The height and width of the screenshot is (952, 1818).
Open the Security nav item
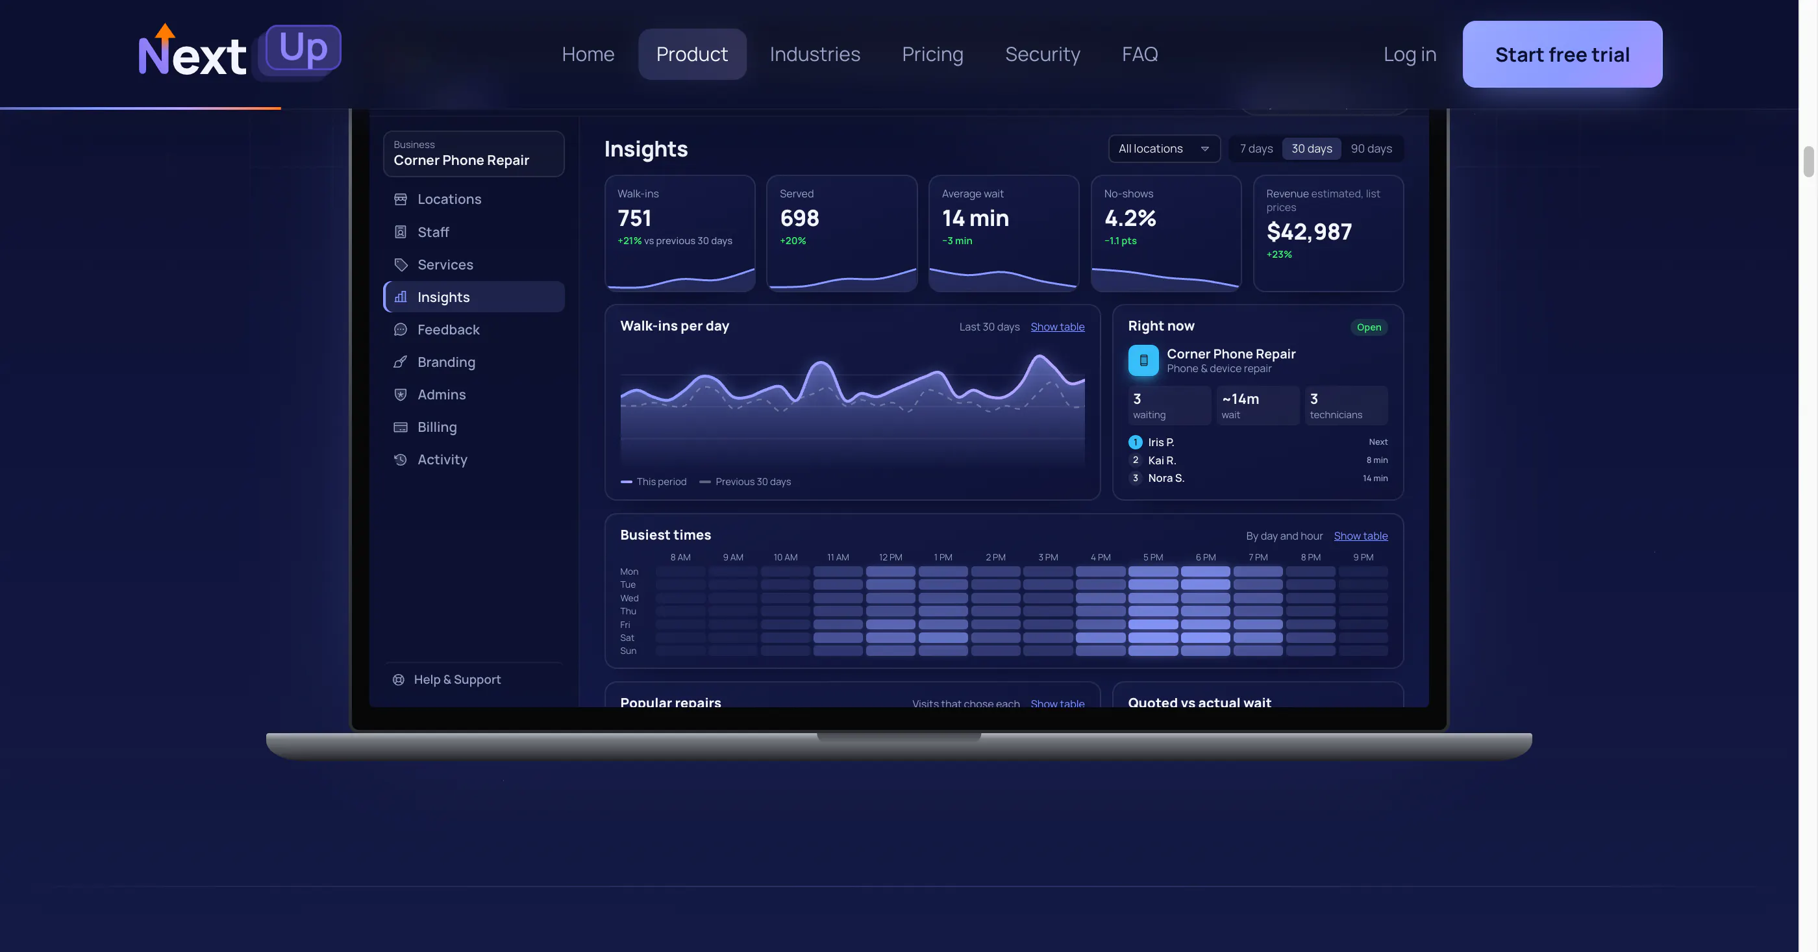pos(1042,55)
